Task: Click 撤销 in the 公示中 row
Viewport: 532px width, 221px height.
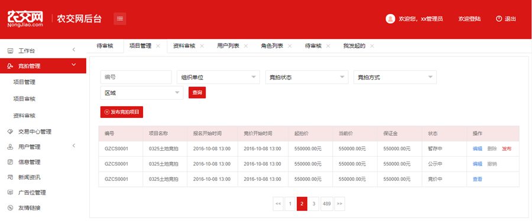Action: point(492,164)
